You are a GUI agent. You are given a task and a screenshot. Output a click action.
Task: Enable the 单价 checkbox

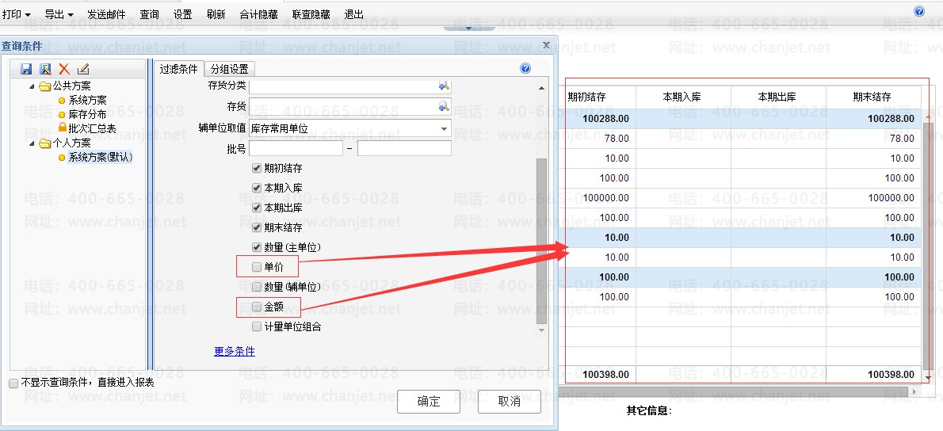coord(257,267)
